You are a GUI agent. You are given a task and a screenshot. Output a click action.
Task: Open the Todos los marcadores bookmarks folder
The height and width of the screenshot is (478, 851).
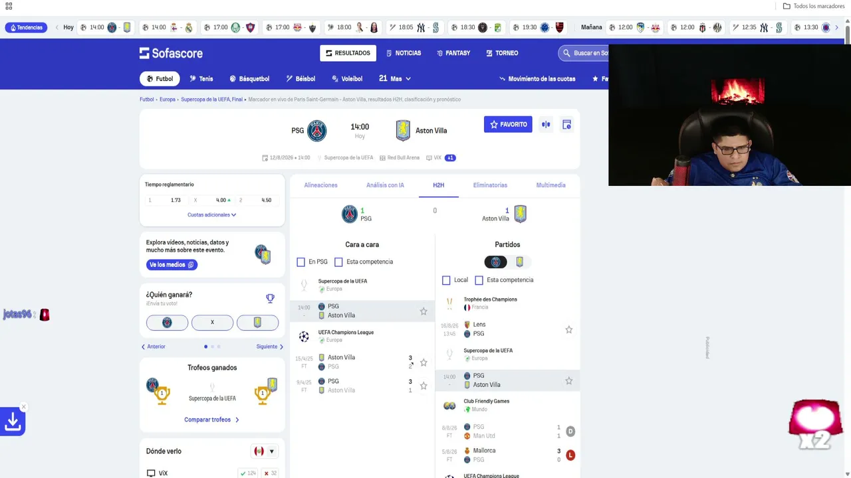click(813, 6)
